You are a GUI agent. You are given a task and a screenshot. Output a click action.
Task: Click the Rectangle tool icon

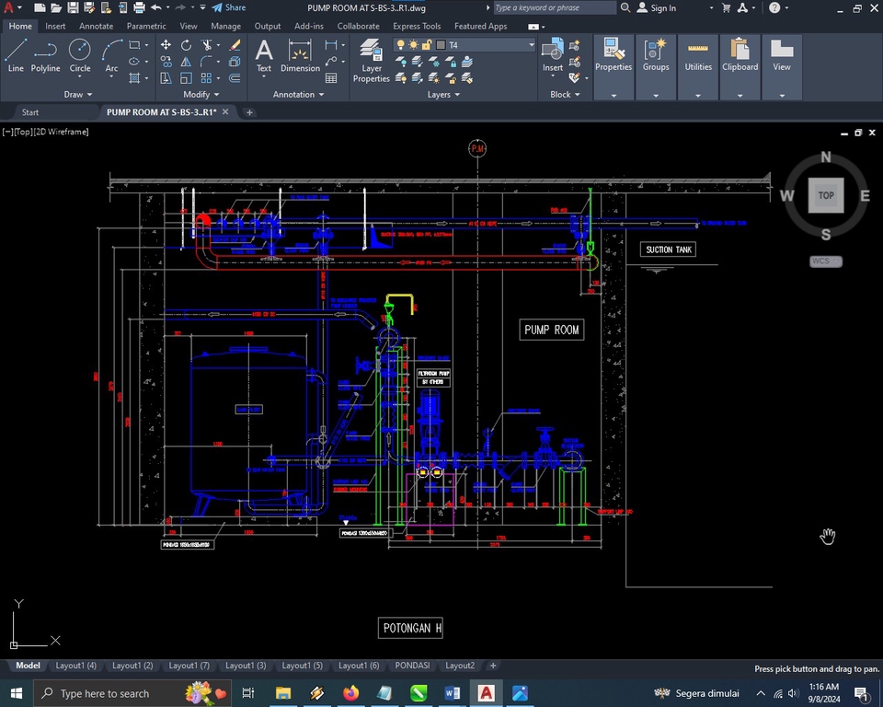point(134,44)
